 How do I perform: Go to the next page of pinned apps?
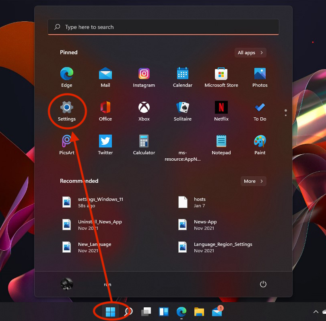pyautogui.click(x=286, y=115)
